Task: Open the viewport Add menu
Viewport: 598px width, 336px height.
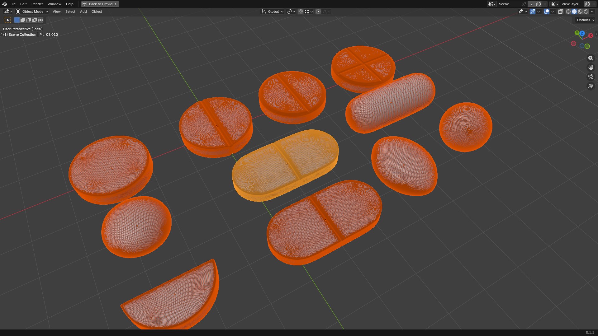Action: click(83, 12)
